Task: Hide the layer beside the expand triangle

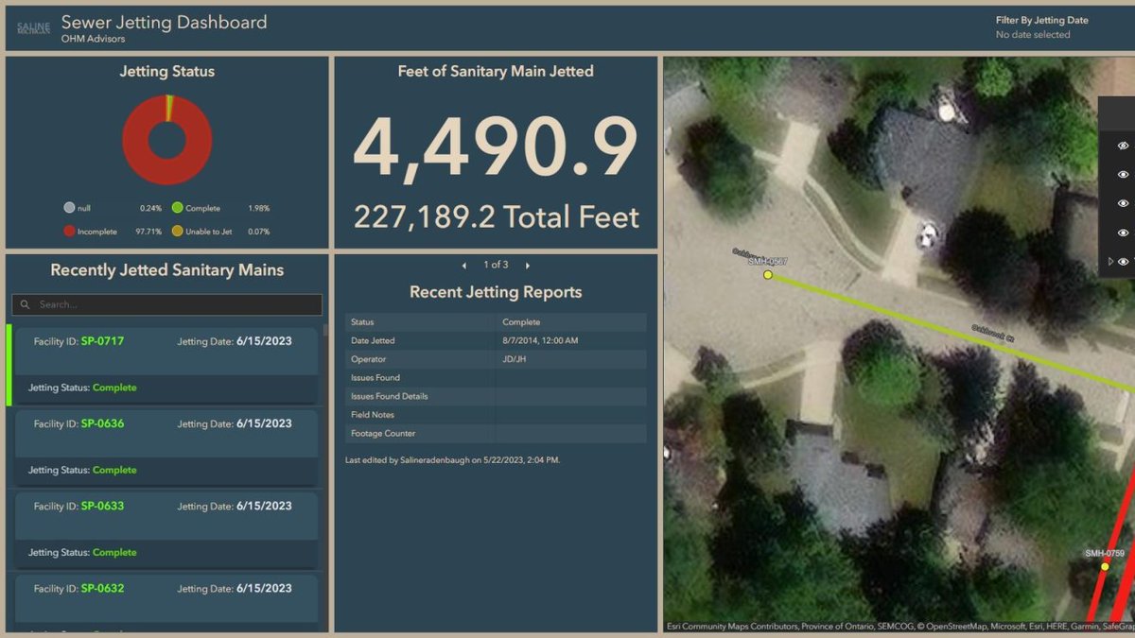Action: [x=1124, y=262]
